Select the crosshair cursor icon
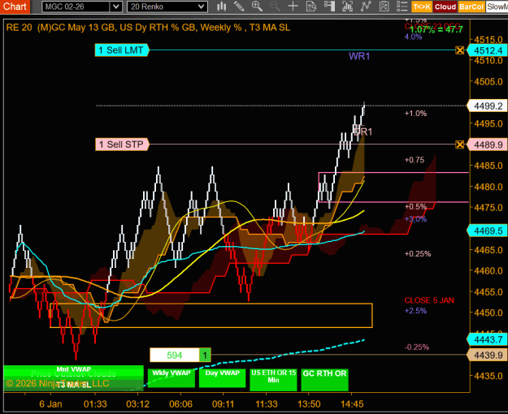Image resolution: width=508 pixels, height=414 pixels. pyautogui.click(x=293, y=6)
